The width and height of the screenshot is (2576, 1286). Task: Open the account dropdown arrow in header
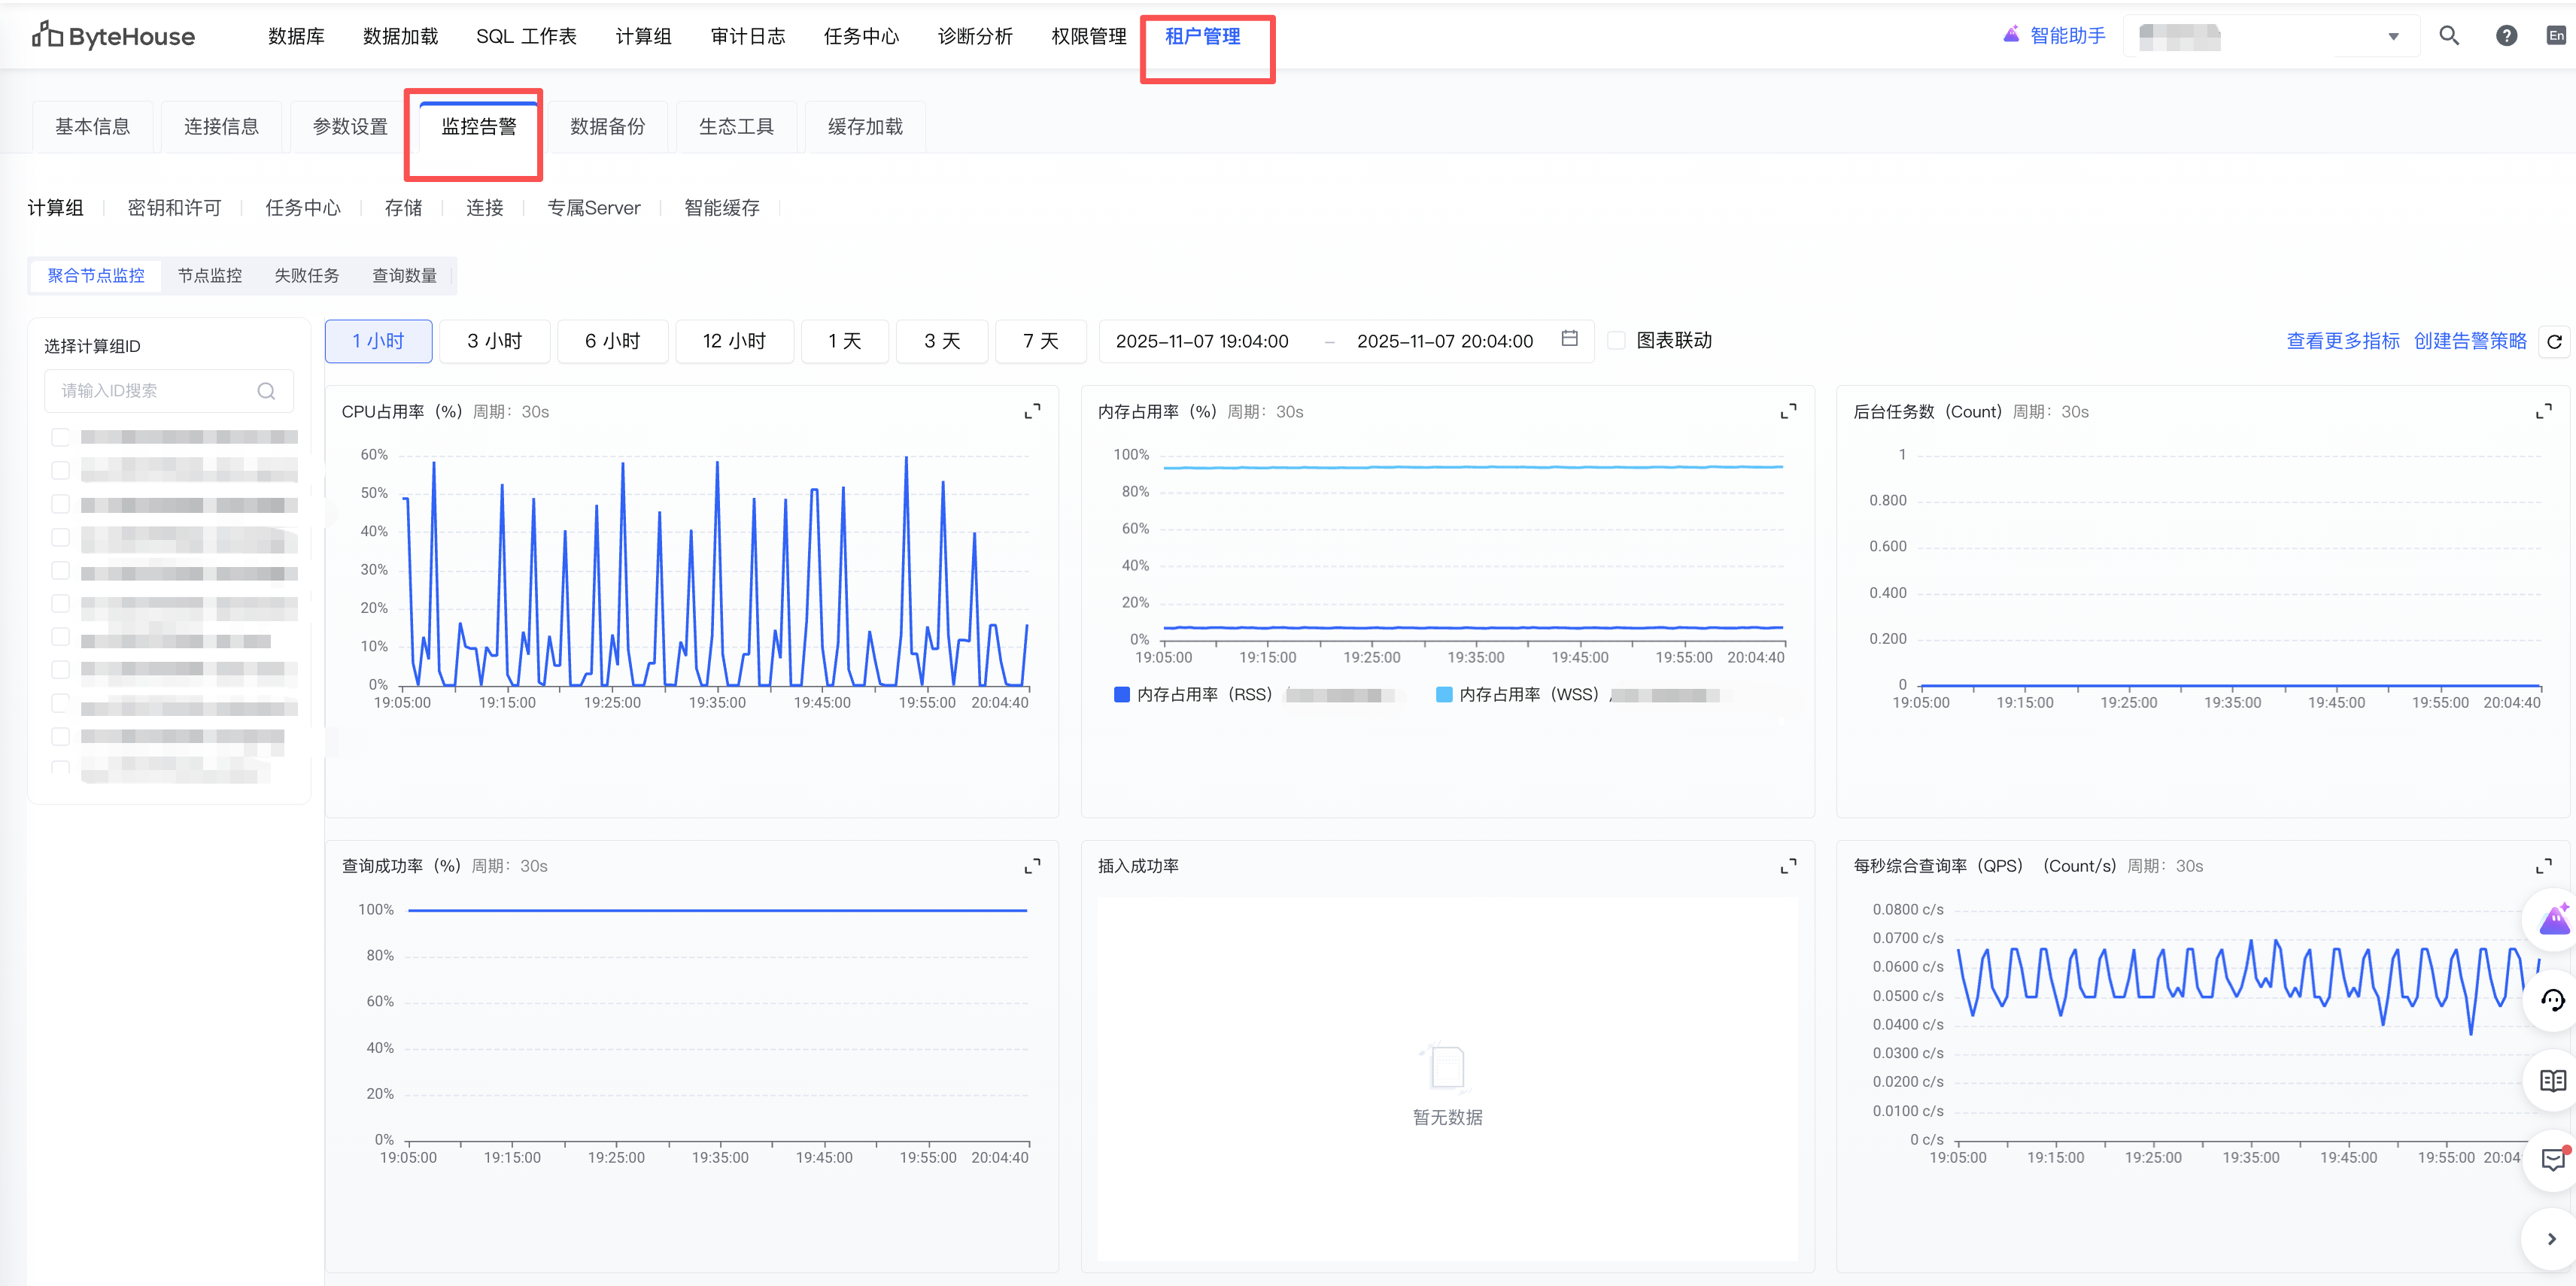pos(2393,37)
